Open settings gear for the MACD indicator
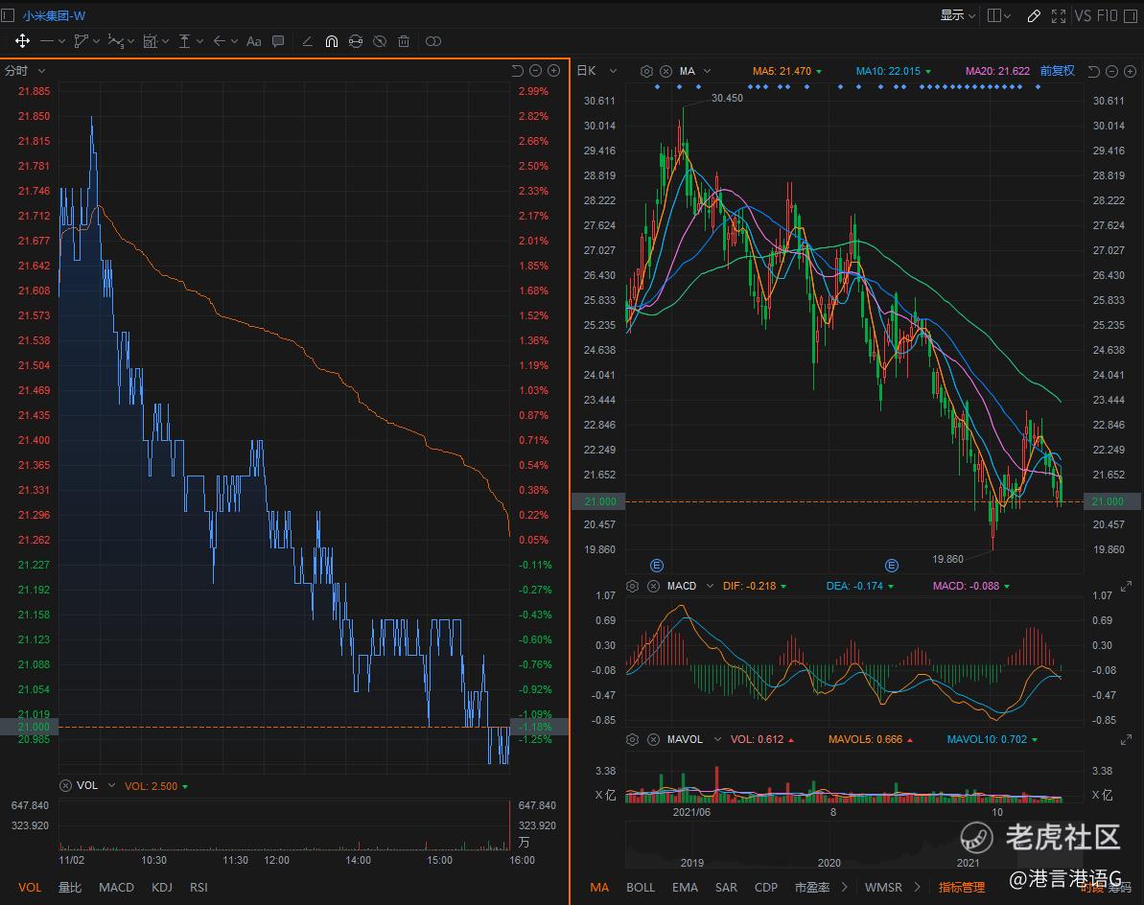The height and width of the screenshot is (905, 1144). tap(633, 586)
